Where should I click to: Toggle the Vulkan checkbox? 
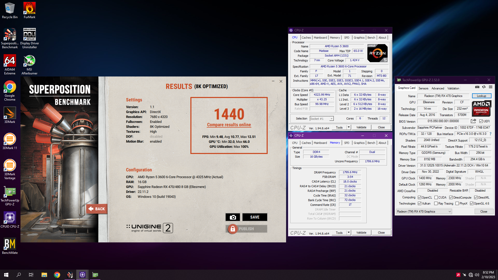point(419,204)
